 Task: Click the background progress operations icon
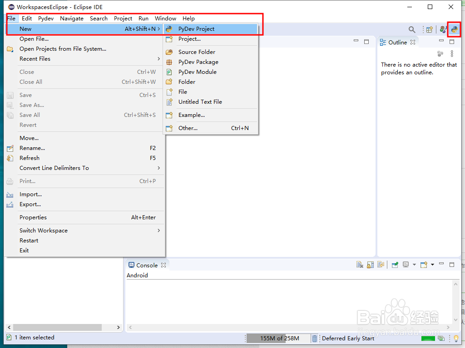(441, 338)
